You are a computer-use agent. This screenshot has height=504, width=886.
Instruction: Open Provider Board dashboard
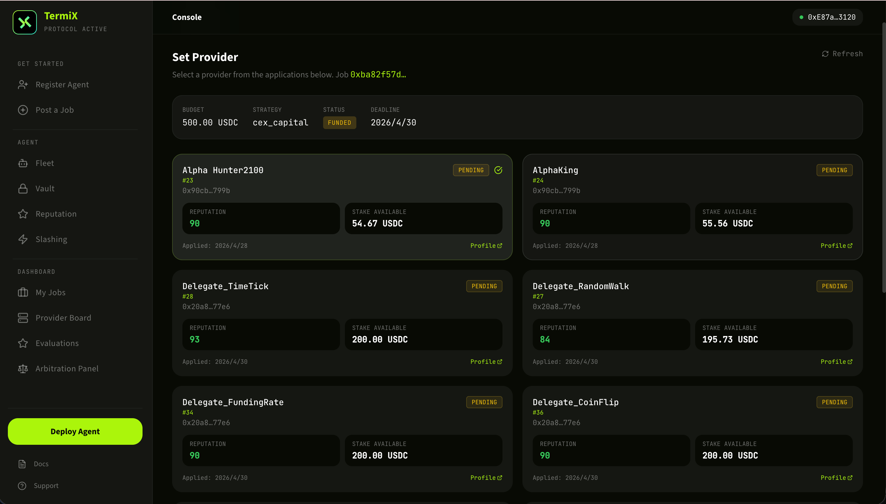tap(63, 318)
